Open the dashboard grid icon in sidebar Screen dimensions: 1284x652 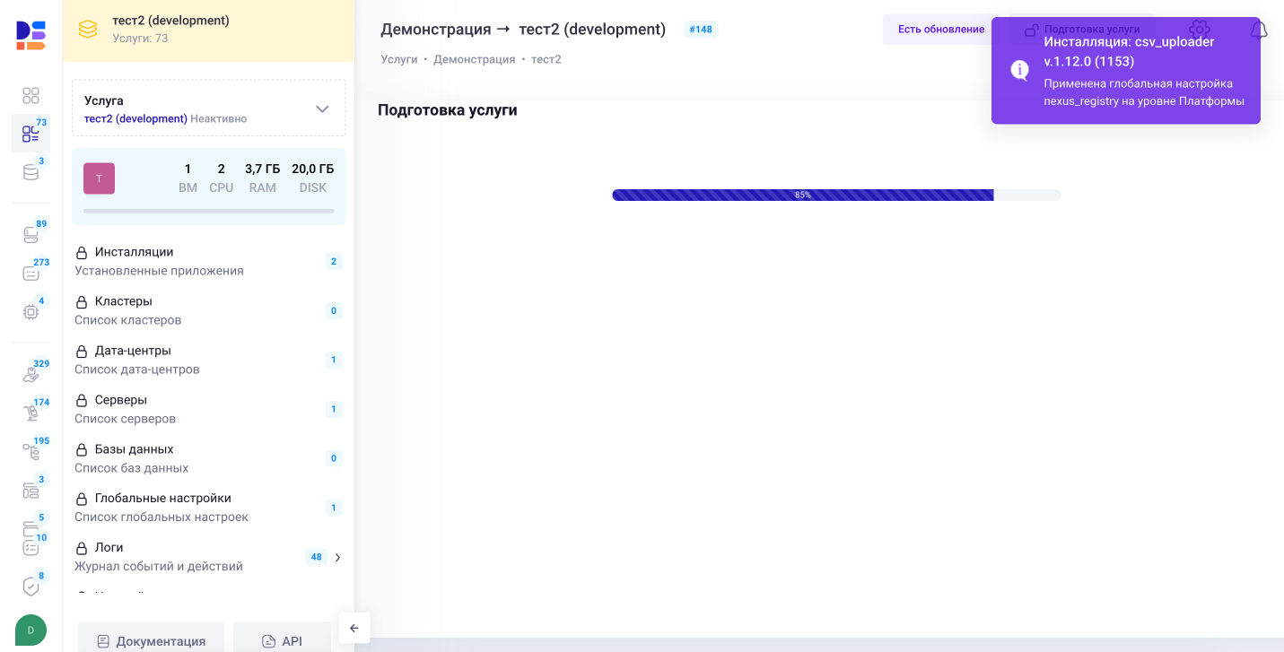click(31, 94)
